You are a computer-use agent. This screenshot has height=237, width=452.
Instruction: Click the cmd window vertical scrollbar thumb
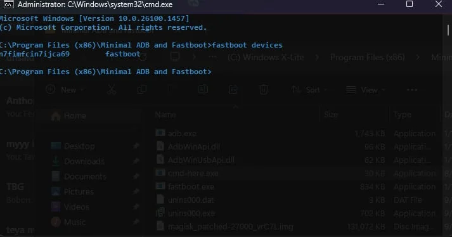click(x=448, y=30)
